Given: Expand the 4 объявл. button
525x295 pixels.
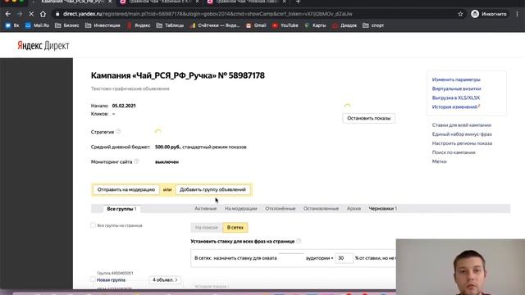Looking at the screenshot, I should pyautogui.click(x=165, y=279).
